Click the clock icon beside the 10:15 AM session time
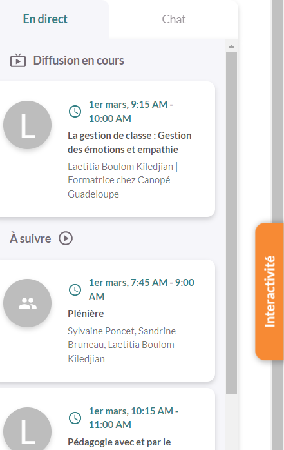Screen dimensions: 284x450 (75, 418)
